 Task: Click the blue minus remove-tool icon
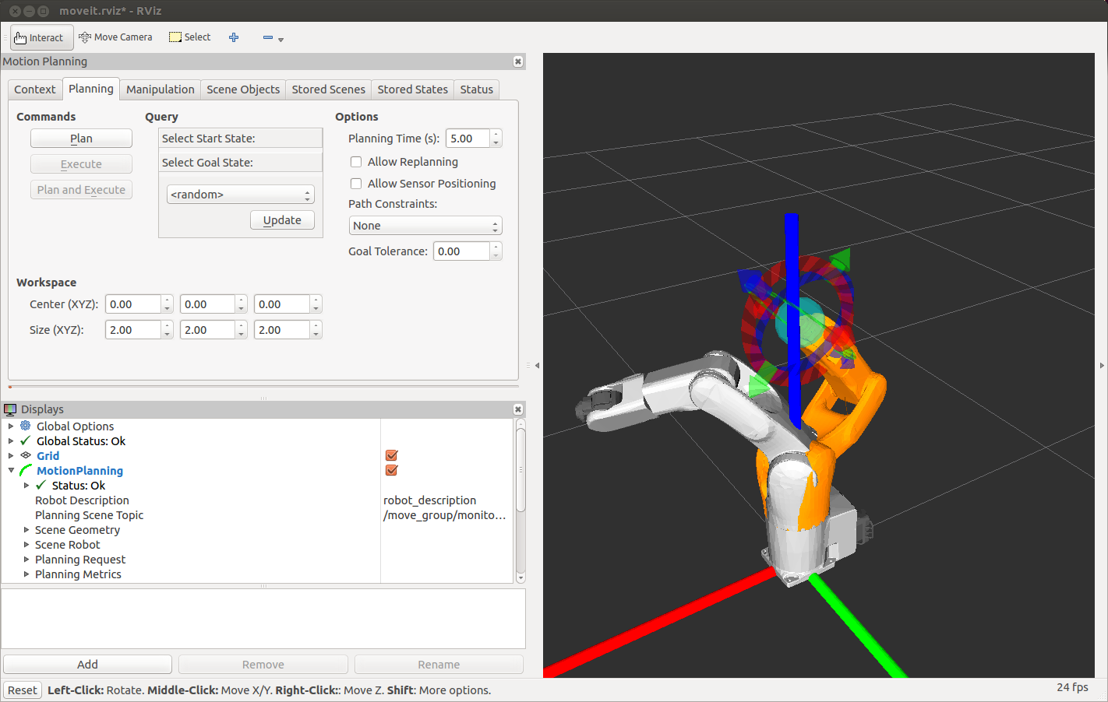[x=268, y=37]
